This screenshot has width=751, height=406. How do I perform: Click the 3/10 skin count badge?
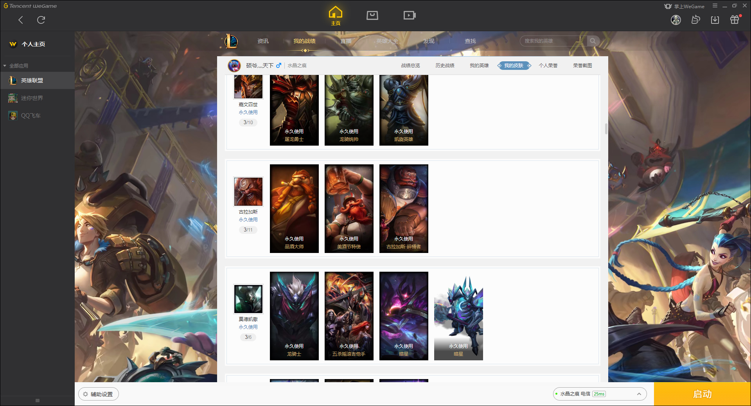(x=248, y=122)
